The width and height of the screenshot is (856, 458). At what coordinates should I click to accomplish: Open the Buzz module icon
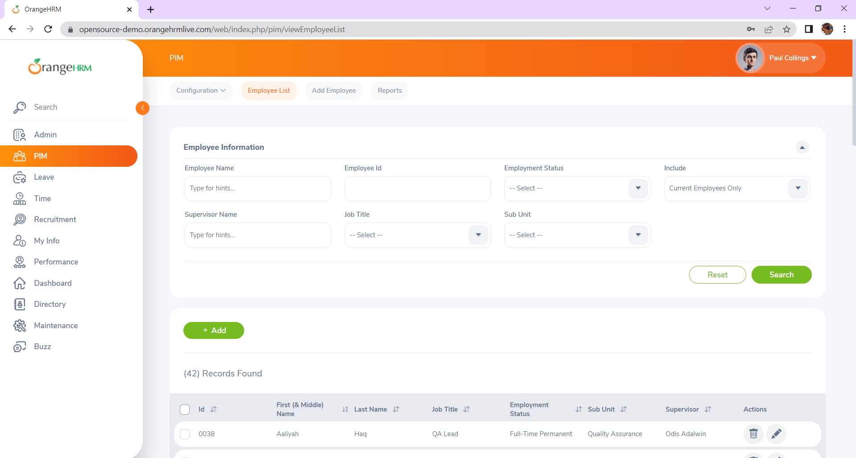click(x=19, y=347)
